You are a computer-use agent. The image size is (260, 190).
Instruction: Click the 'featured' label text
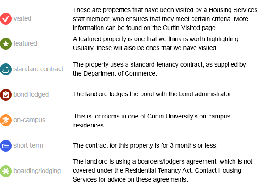pyautogui.click(x=25, y=43)
